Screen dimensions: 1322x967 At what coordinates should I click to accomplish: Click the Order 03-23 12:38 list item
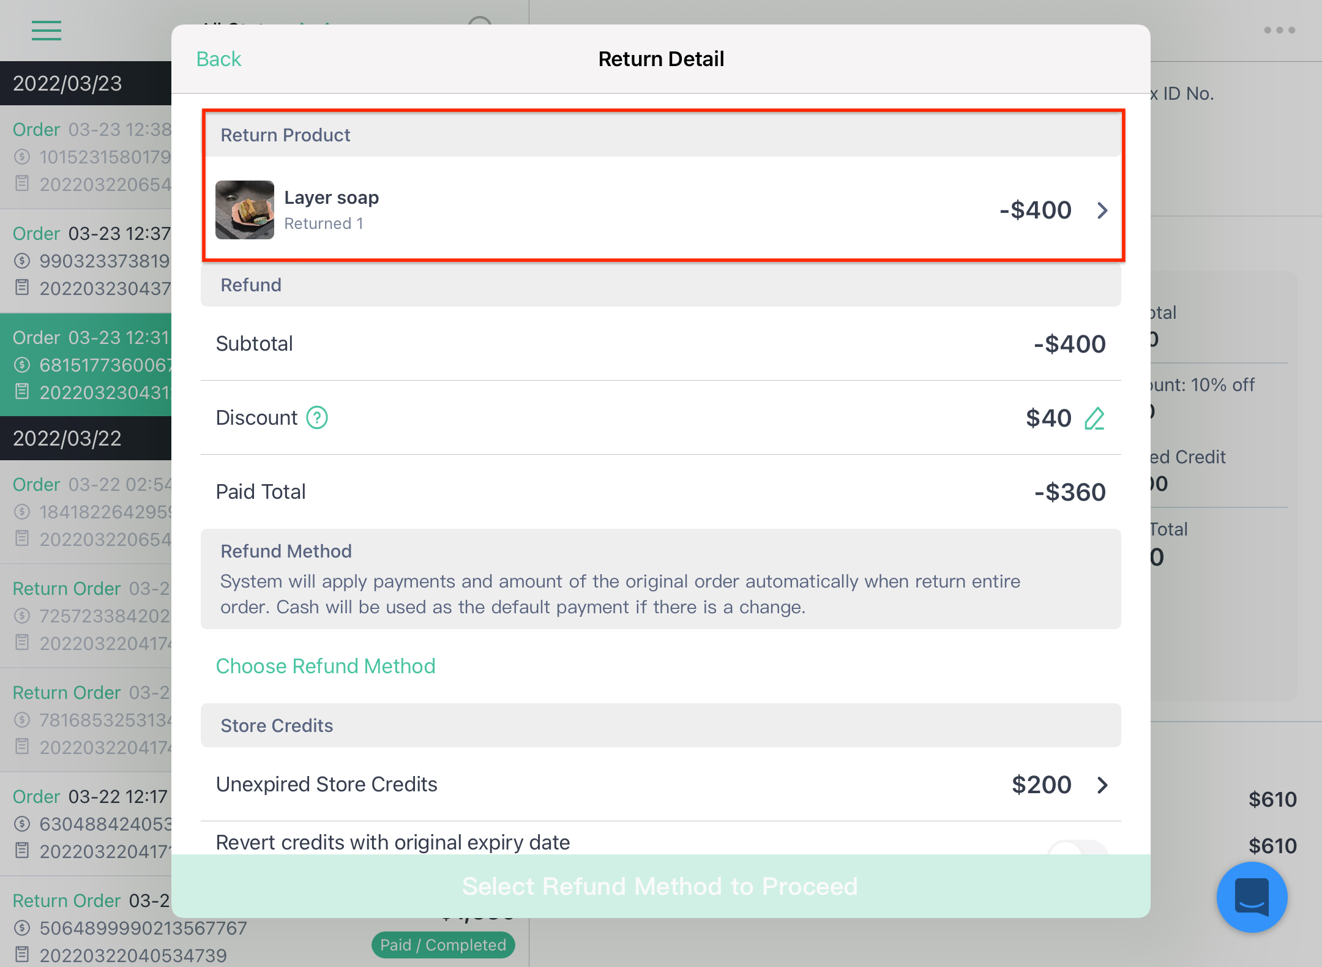pos(86,157)
